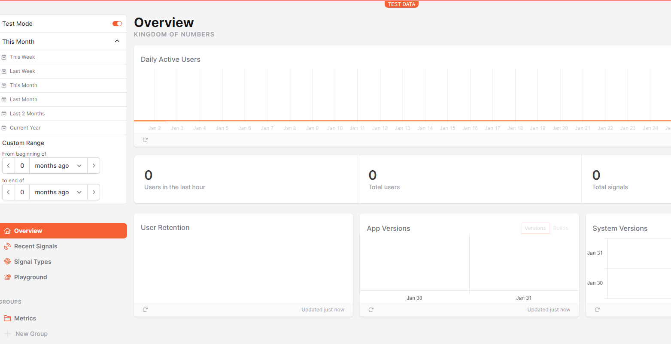Toggle the Test Mode switch
671x344 pixels.
tap(117, 24)
